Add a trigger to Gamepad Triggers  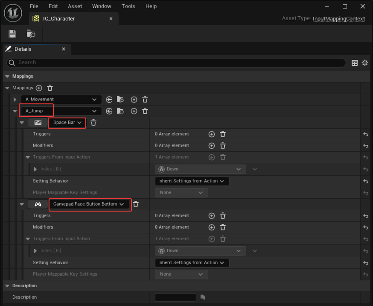coord(212,216)
